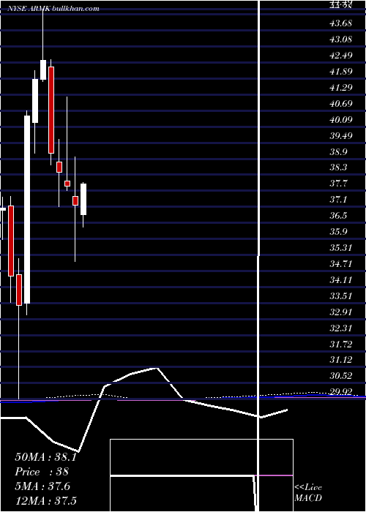Click the <<Live MACD label
The width and height of the screenshot is (366, 512).
pos(308,492)
